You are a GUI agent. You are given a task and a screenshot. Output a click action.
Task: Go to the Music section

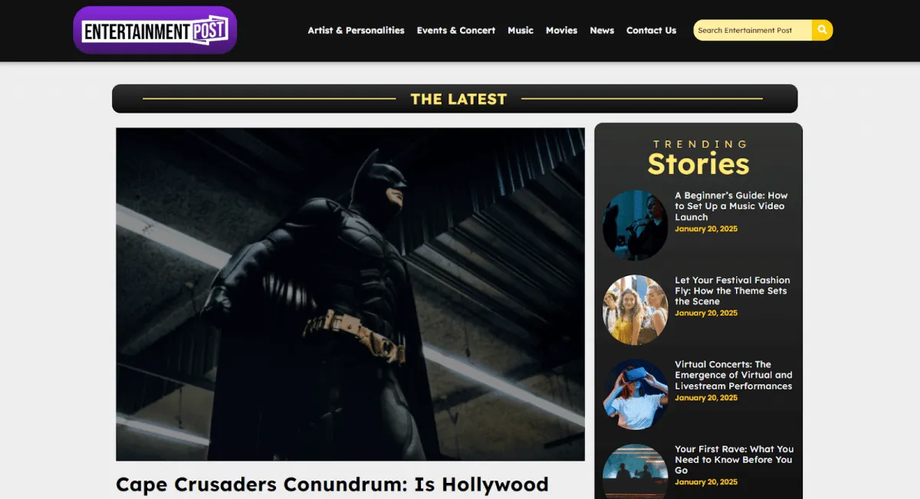(521, 31)
